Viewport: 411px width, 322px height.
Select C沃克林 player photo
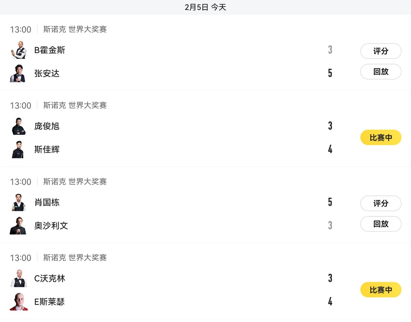click(x=18, y=278)
